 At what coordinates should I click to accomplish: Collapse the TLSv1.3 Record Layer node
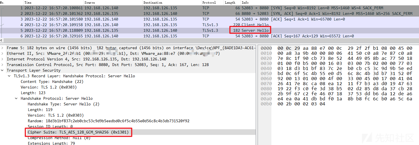10,76
